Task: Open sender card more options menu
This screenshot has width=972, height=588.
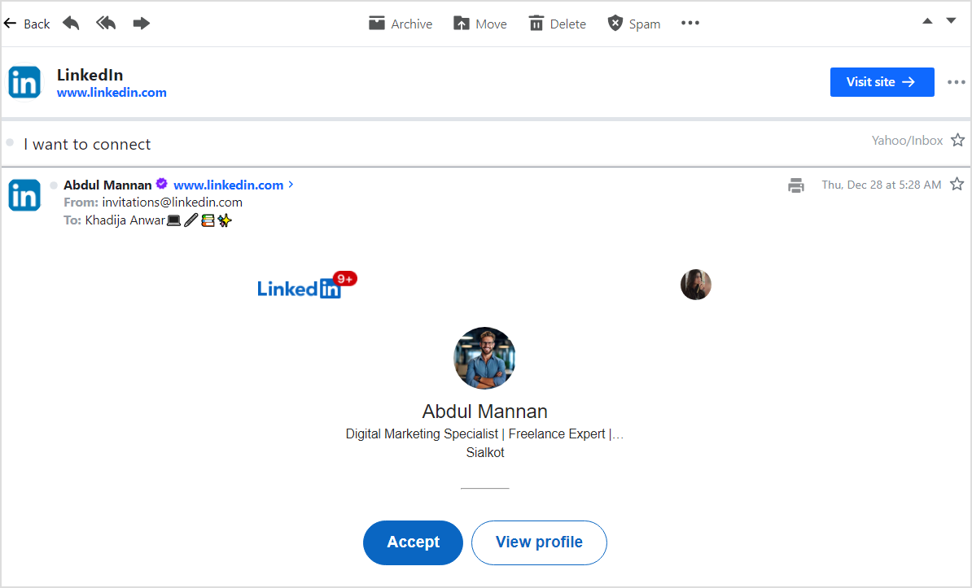Action: (956, 82)
